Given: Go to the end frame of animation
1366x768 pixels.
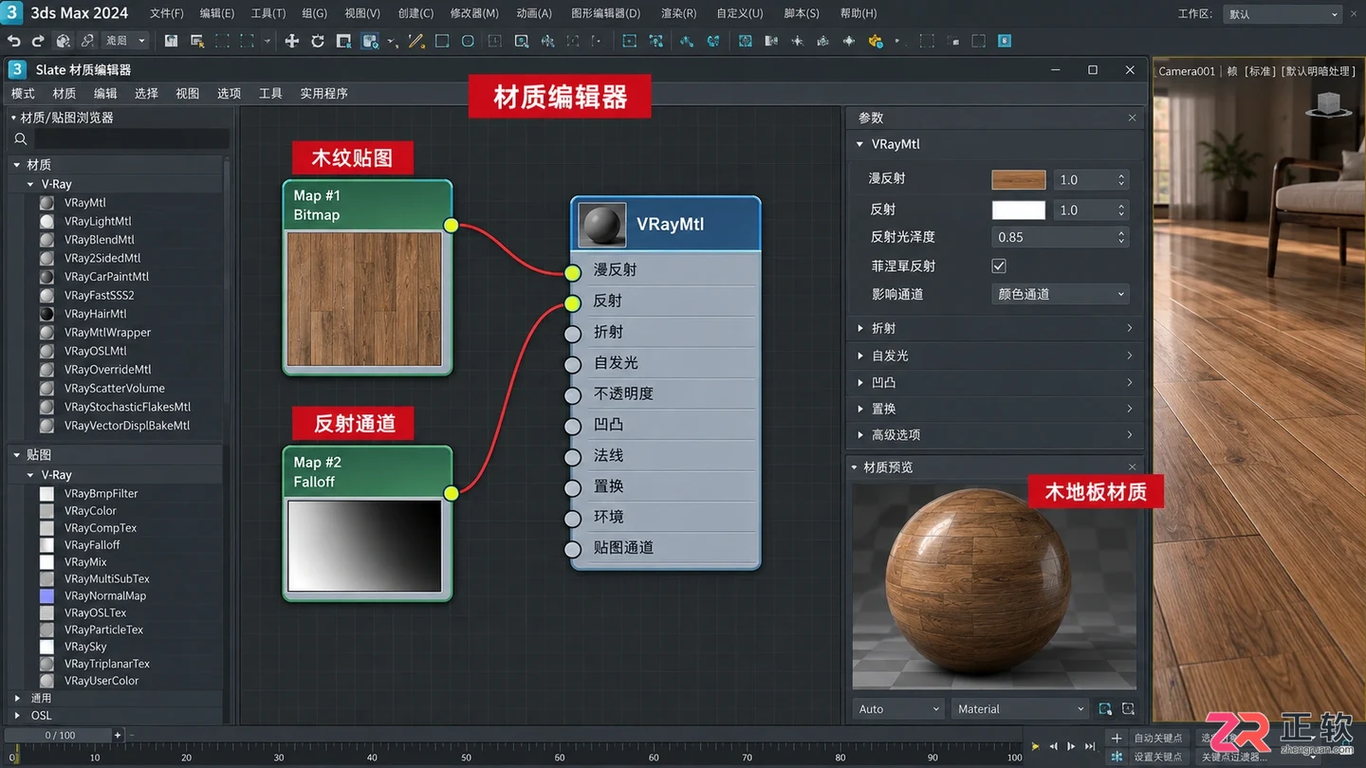Looking at the screenshot, I should [x=1090, y=746].
